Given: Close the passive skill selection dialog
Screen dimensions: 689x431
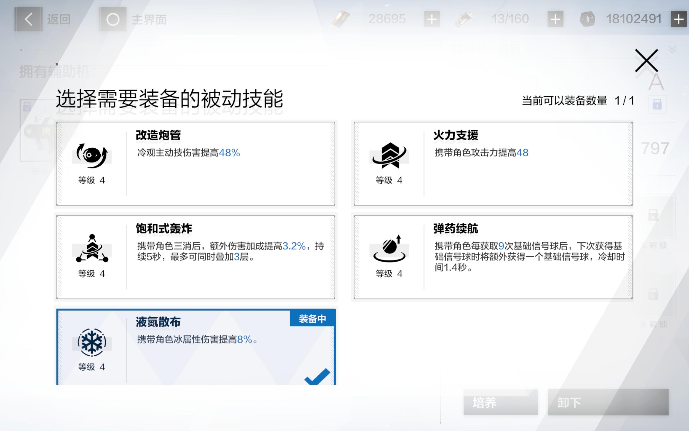Looking at the screenshot, I should (646, 60).
